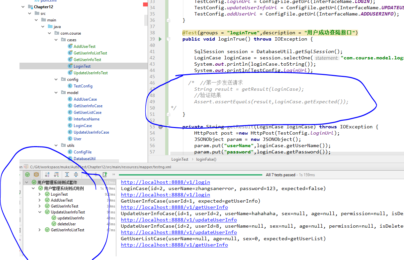Open the first v1/updateUserInfo console link
The image size is (404, 260).
179,220
